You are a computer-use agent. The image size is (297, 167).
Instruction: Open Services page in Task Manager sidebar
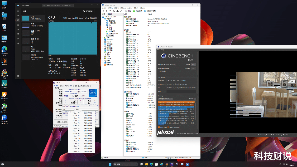(18, 43)
